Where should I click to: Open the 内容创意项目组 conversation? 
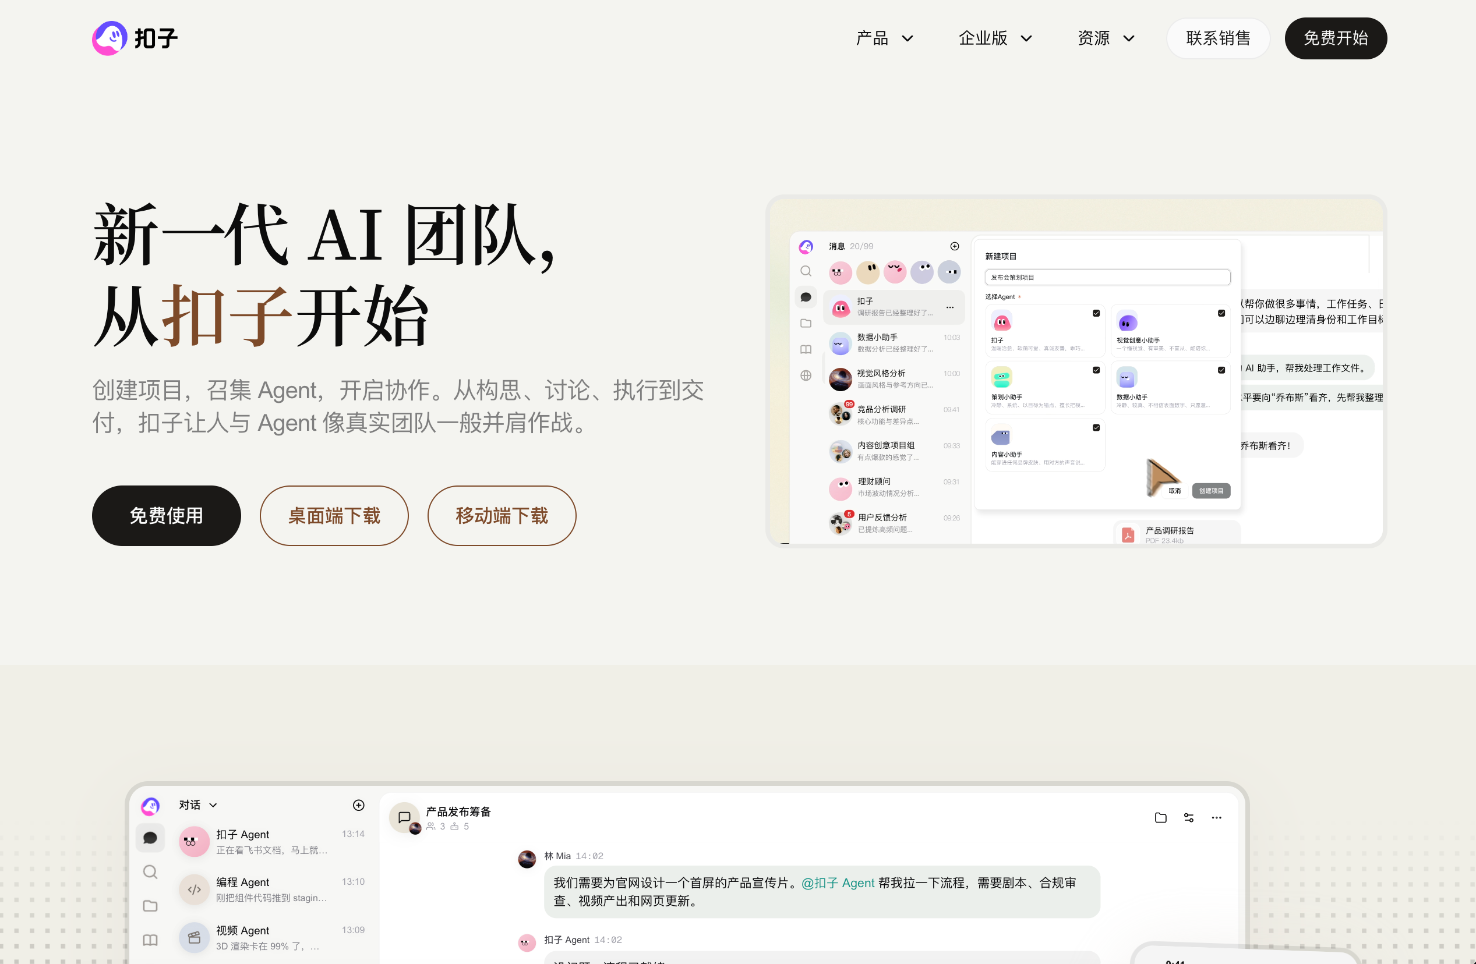894,451
